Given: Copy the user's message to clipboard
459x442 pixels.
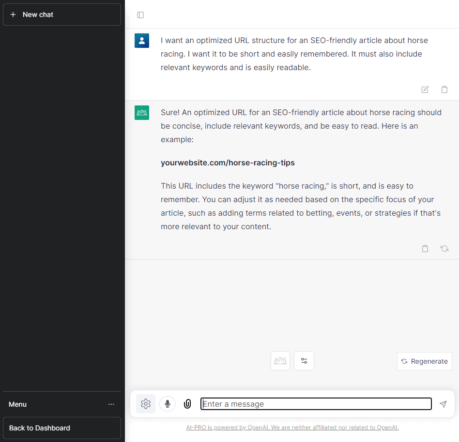Looking at the screenshot, I should point(444,89).
